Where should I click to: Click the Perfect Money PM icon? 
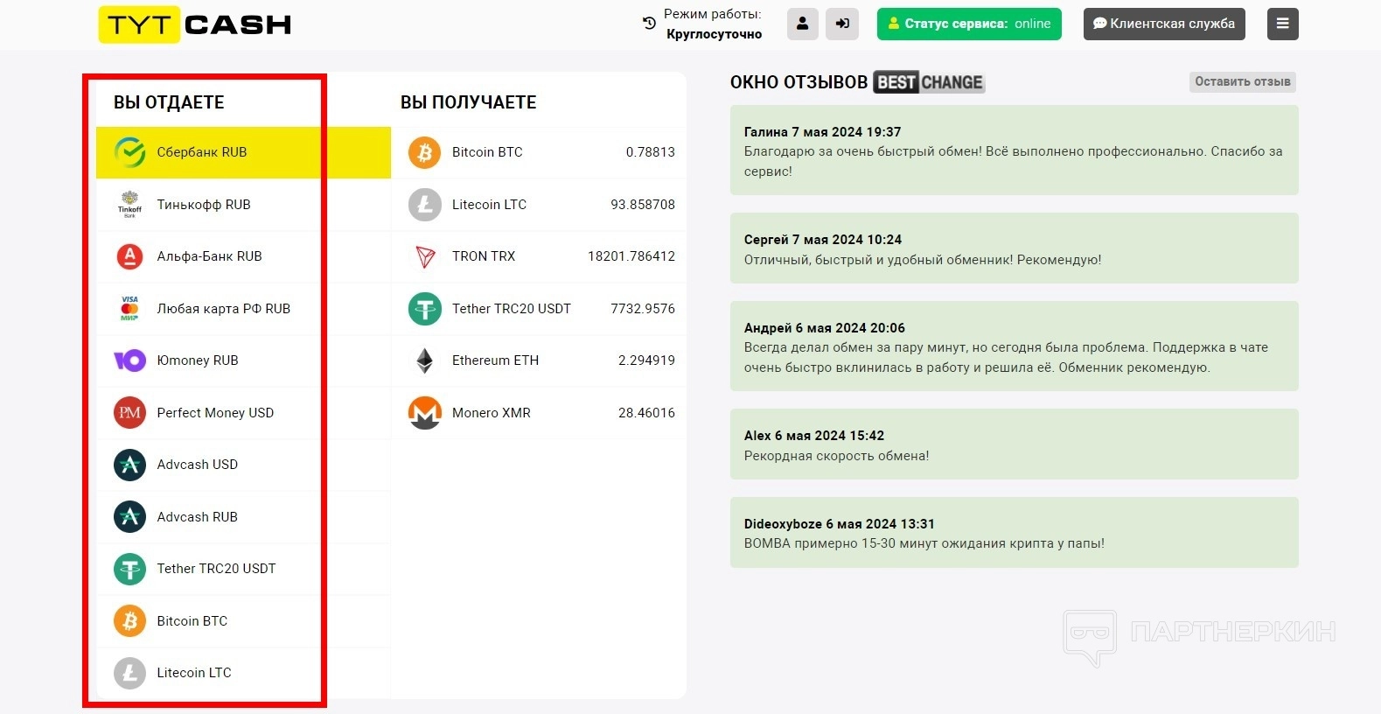click(130, 412)
